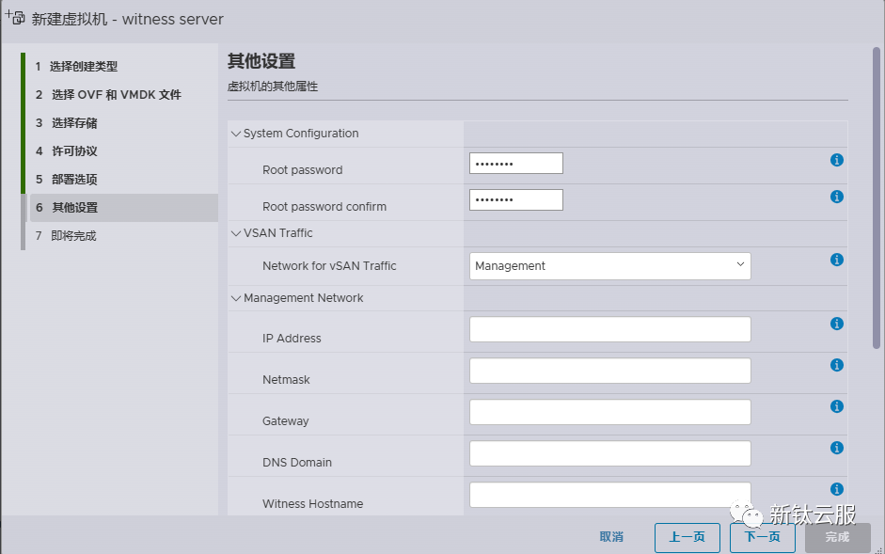Collapse the Management Network section
Image resolution: width=885 pixels, height=554 pixels.
click(236, 298)
